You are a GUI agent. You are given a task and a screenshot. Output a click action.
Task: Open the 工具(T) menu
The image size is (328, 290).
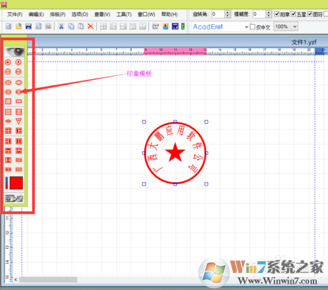(x=124, y=14)
